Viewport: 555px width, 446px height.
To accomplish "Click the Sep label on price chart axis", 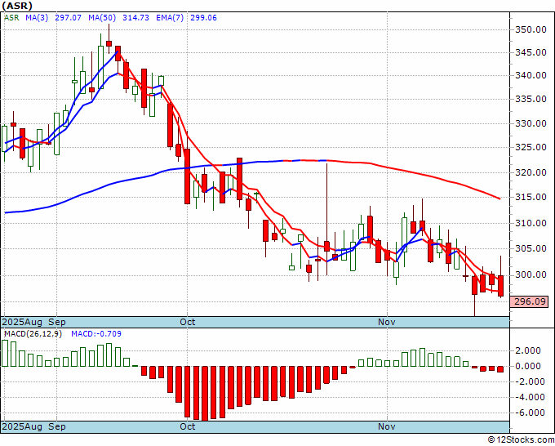I will (57, 322).
